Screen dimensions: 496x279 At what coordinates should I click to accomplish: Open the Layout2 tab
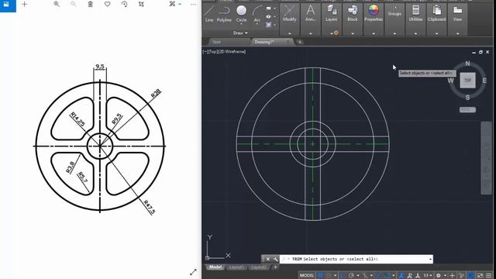click(x=259, y=267)
